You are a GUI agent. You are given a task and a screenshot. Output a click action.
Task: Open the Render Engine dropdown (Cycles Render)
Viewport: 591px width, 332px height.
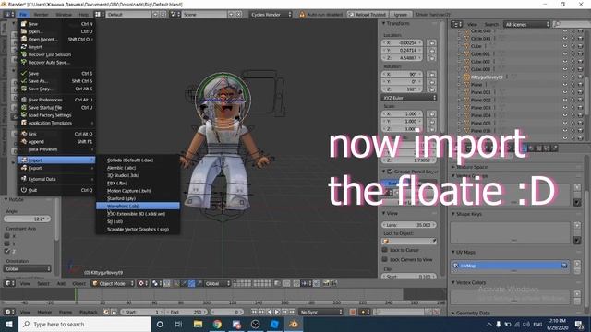271,15
